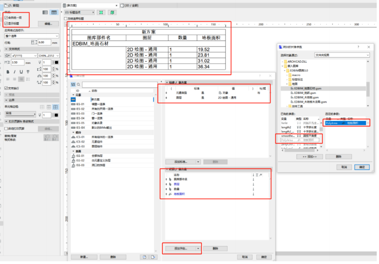This screenshot has height=264, width=379.
Task: Click 确定 in the parameters dialog
Action: (362, 167)
